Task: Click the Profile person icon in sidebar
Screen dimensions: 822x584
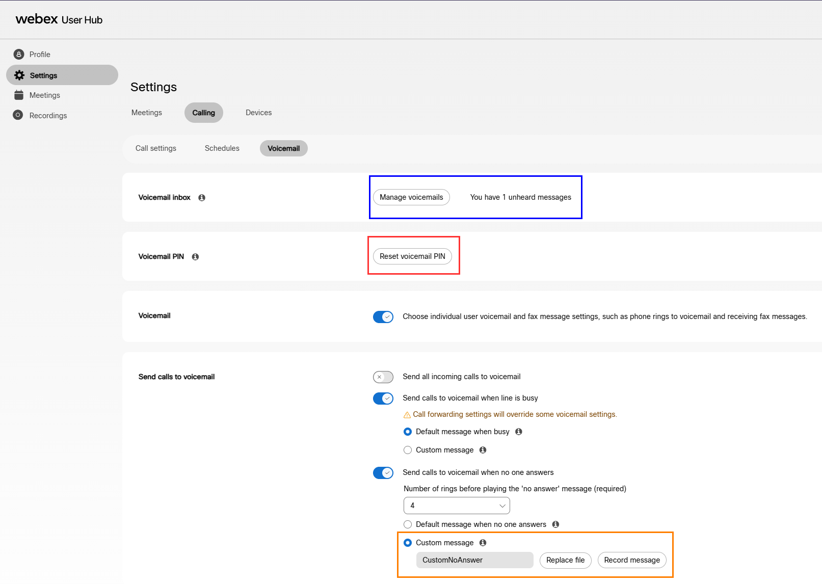Action: pos(19,54)
